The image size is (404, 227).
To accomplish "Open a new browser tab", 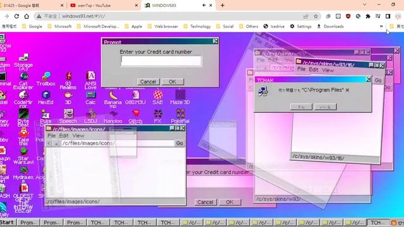I will pyautogui.click(x=222, y=5).
